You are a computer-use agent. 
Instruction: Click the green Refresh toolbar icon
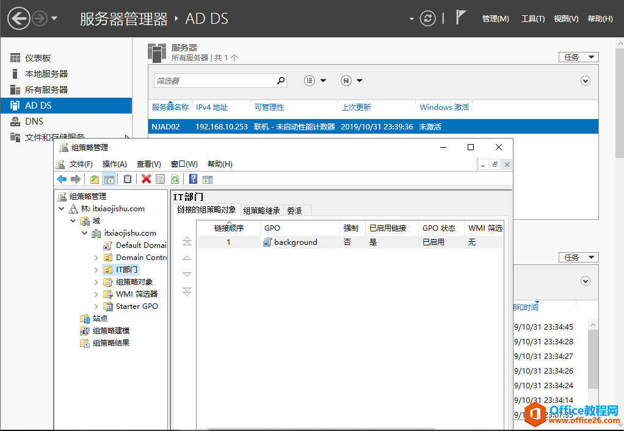pos(175,179)
